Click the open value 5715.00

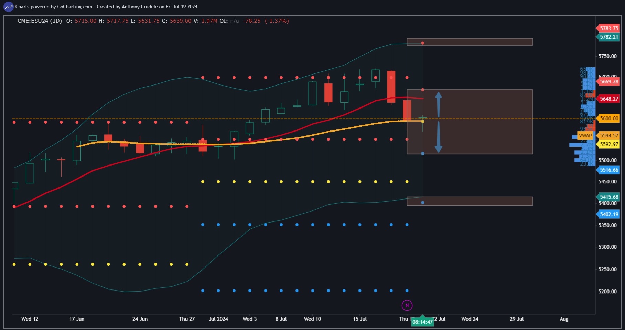click(x=86, y=21)
